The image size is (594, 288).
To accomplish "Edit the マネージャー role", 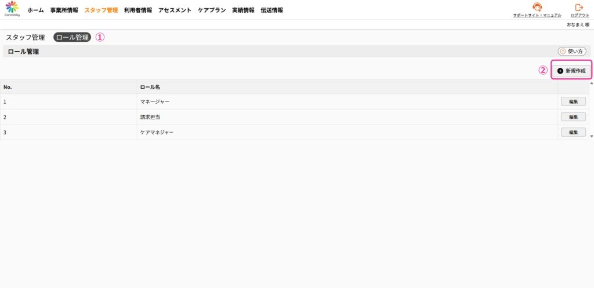I will (x=573, y=101).
